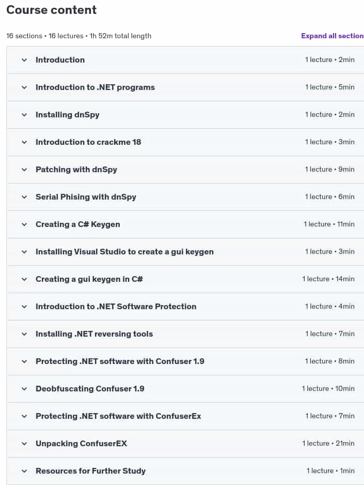
Task: Select Installing Visual Studio to create gui keygen
Action: tap(124, 252)
